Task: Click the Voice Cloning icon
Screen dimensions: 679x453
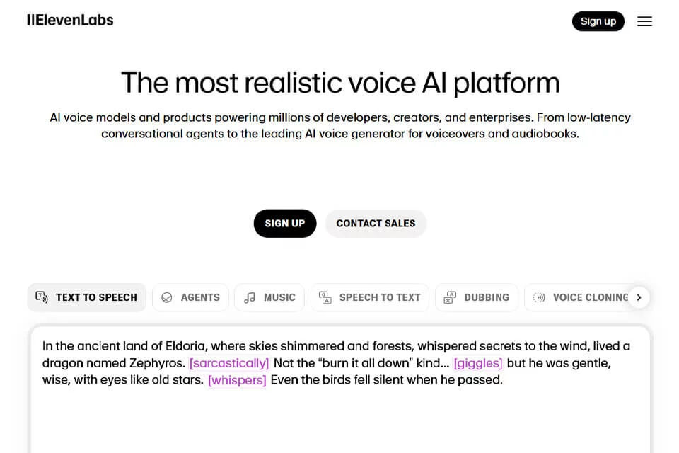Action: coord(539,297)
